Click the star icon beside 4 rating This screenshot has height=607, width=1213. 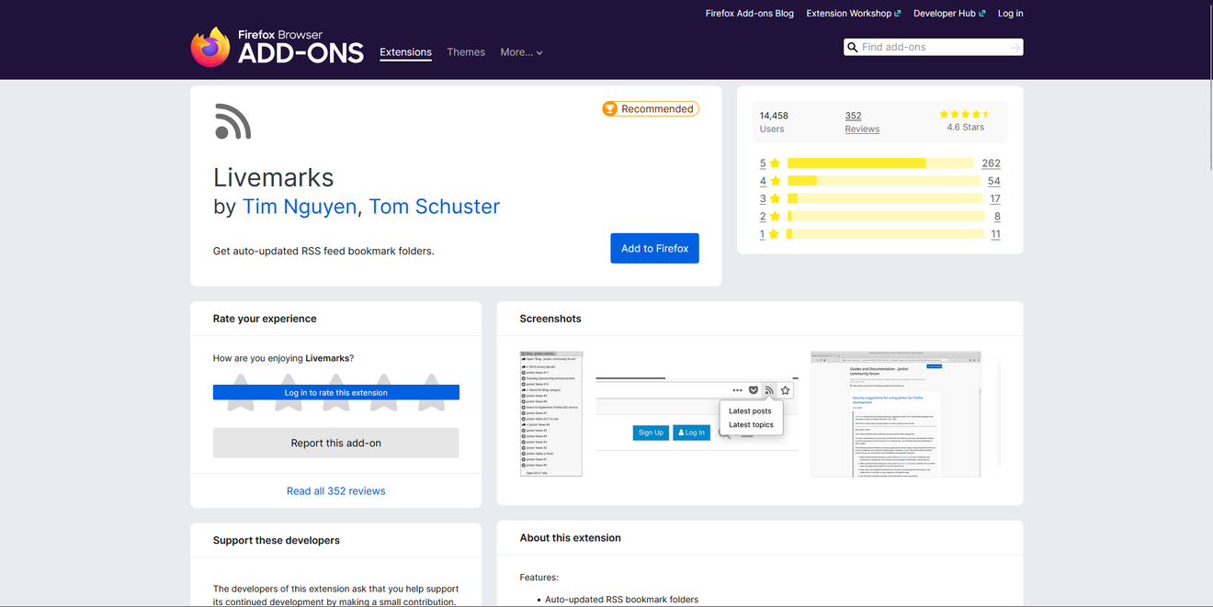775,181
